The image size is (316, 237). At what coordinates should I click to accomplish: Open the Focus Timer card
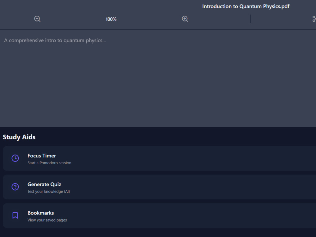[159, 158]
